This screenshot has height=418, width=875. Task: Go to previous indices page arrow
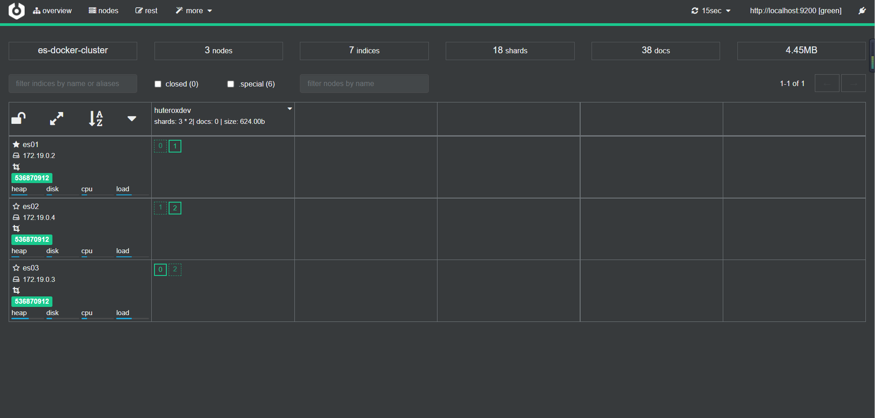click(x=827, y=83)
